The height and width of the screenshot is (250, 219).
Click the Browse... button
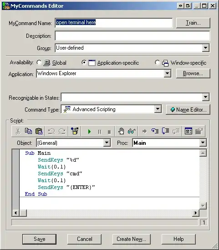pos(193,73)
